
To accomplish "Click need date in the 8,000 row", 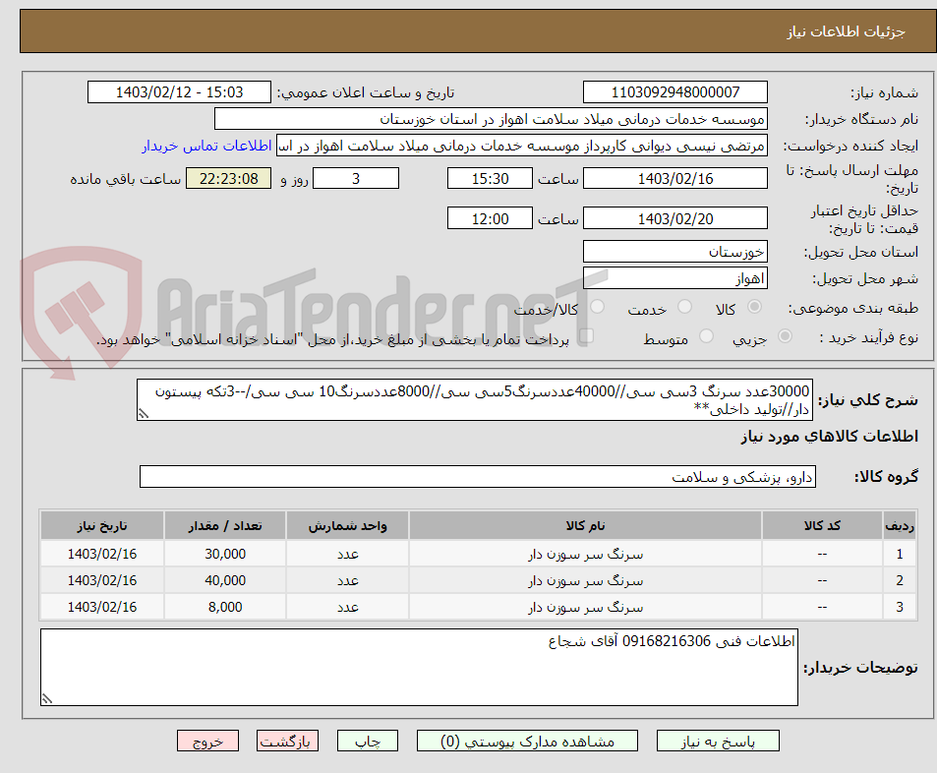I will click(102, 607).
